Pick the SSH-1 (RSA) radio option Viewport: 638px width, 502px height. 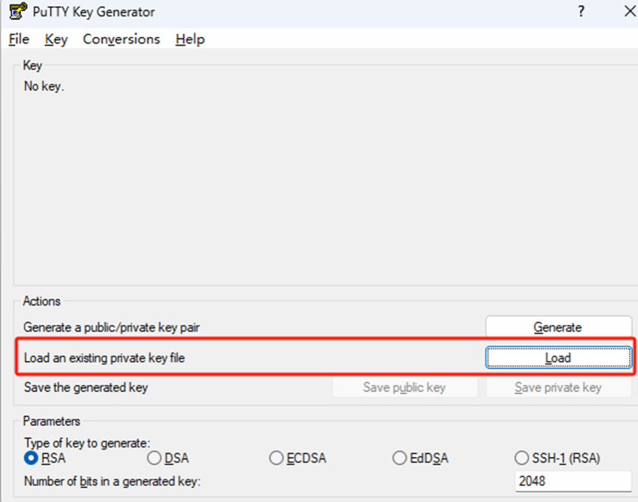(x=521, y=458)
